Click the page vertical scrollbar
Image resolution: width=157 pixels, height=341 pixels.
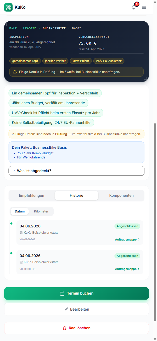(155, 222)
